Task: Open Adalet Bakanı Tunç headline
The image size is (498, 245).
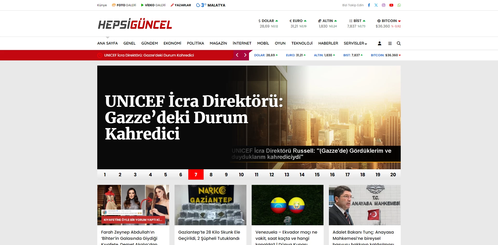Action: pos(363,237)
